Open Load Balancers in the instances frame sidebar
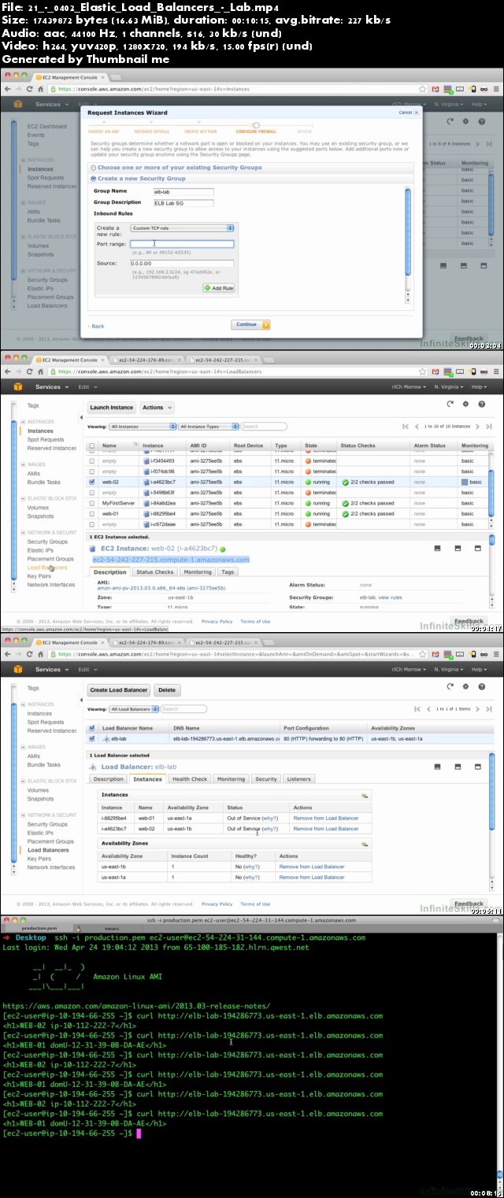The height and width of the screenshot is (1198, 504). tap(47, 568)
